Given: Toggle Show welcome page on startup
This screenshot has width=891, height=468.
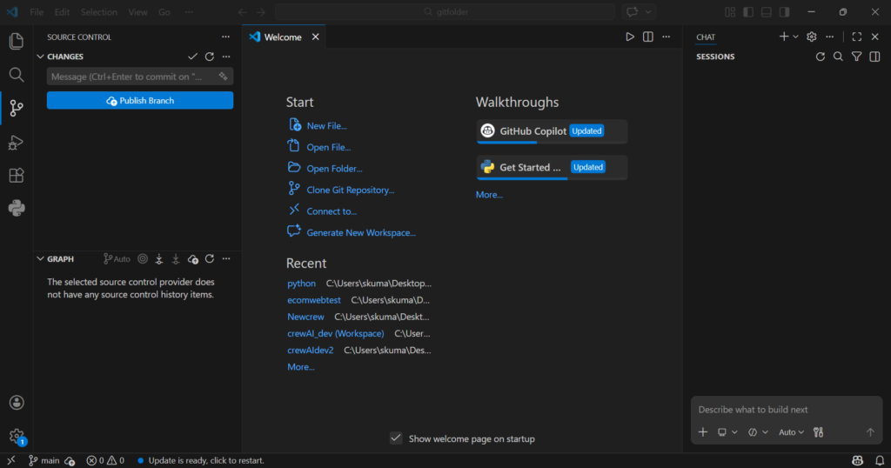Looking at the screenshot, I should click(396, 438).
